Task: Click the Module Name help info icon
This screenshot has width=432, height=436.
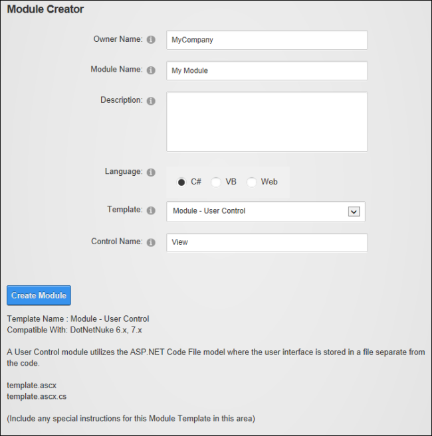Action: coord(151,70)
